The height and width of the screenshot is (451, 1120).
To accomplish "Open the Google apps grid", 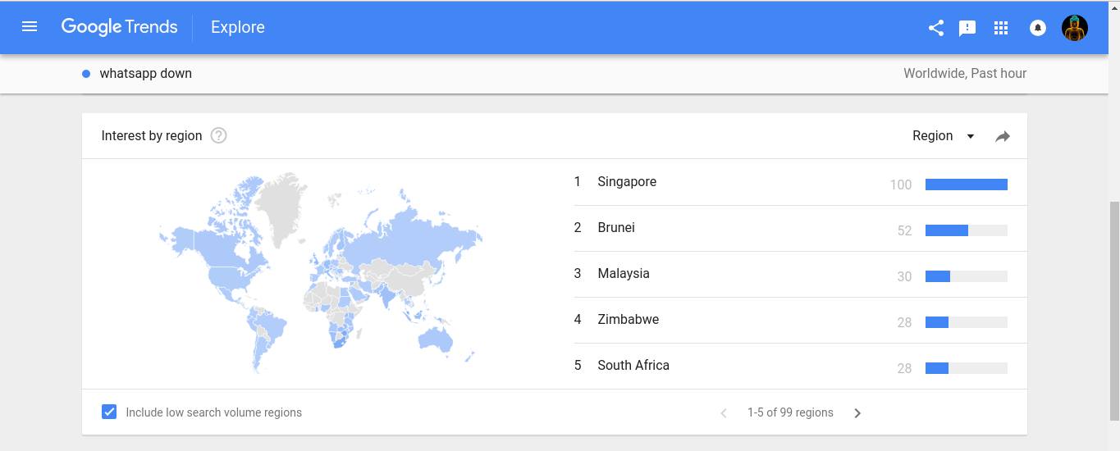I will pos(1001,28).
